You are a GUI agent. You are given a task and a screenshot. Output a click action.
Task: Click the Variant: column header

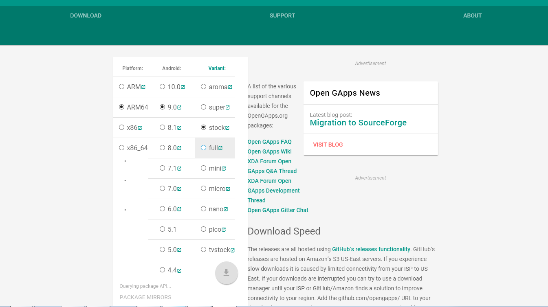(217, 68)
